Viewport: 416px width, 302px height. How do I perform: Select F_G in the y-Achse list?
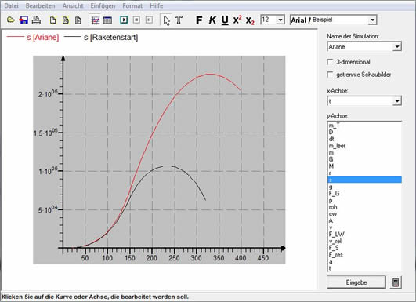coord(364,194)
